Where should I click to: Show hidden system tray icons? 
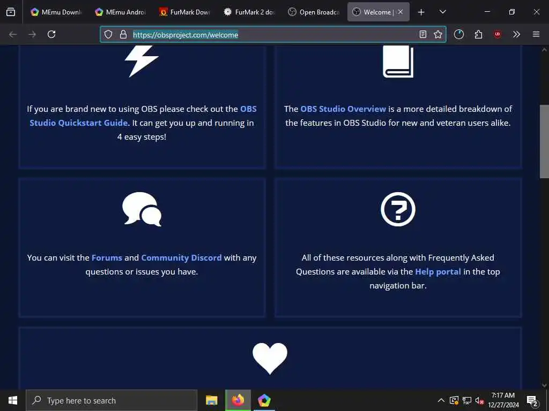441,400
